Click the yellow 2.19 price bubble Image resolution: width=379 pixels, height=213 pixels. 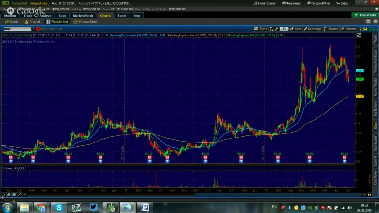(360, 97)
